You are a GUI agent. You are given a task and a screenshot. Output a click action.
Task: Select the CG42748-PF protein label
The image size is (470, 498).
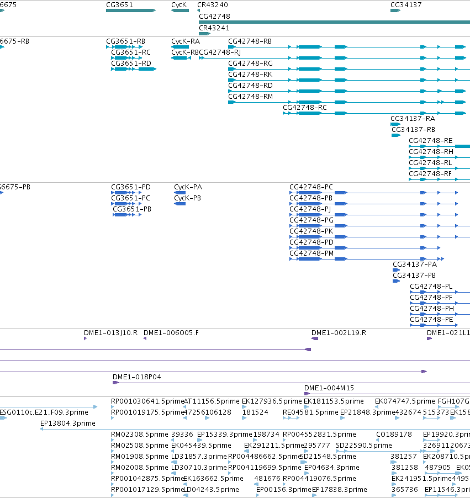(431, 297)
